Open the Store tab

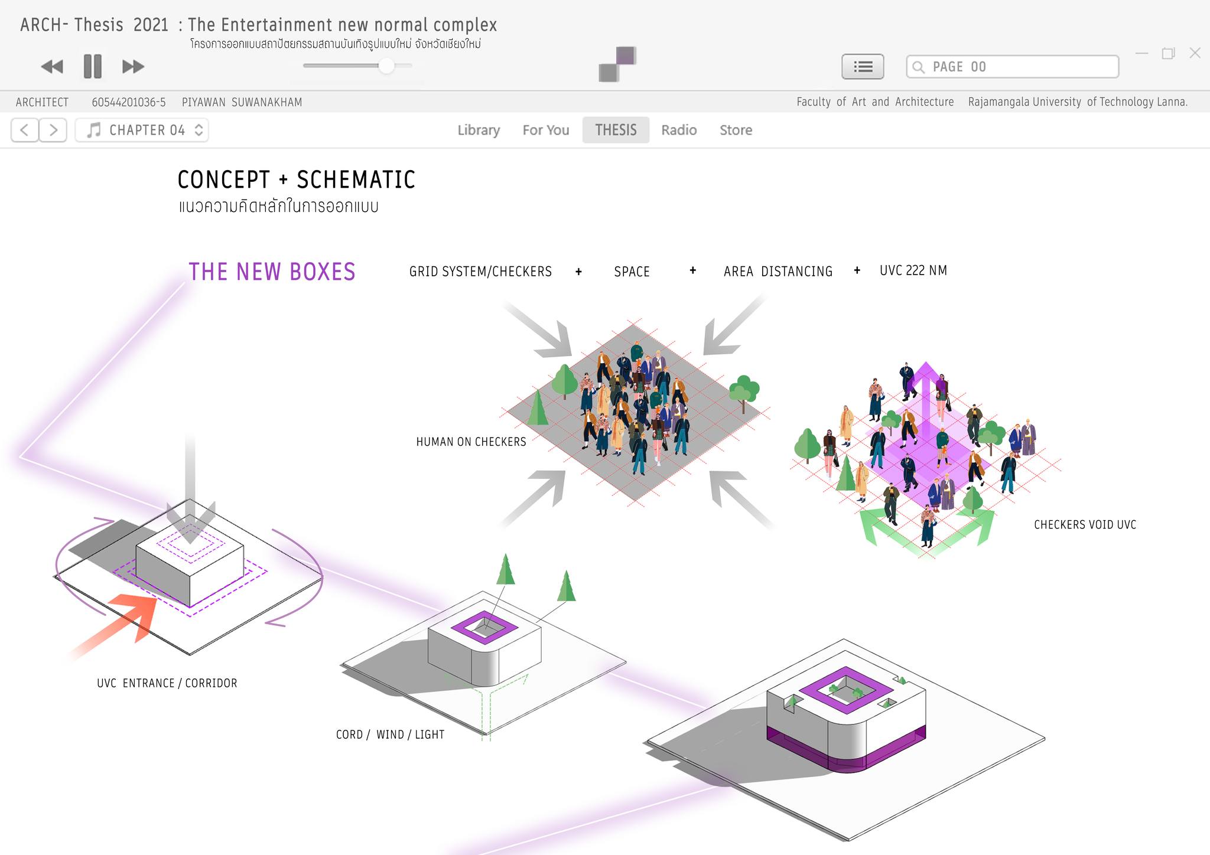(x=736, y=130)
